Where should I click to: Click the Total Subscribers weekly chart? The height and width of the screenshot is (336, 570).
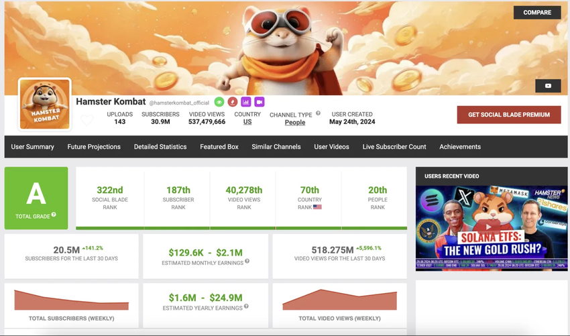tap(72, 300)
